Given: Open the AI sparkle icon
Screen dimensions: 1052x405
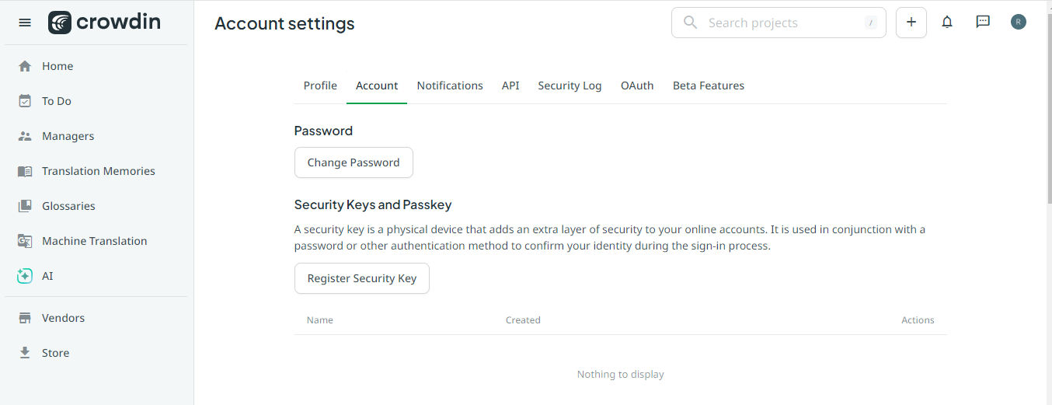Looking at the screenshot, I should 25,276.
